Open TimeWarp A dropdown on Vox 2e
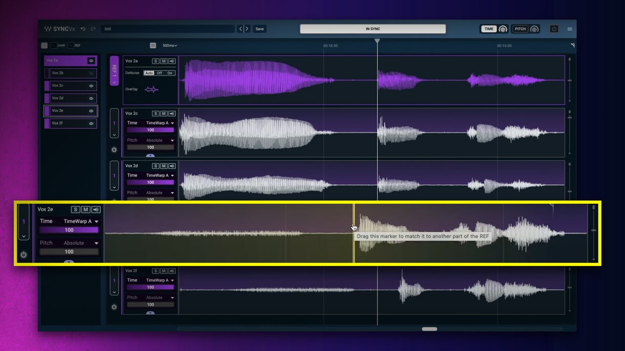The image size is (625, 351). click(x=81, y=221)
